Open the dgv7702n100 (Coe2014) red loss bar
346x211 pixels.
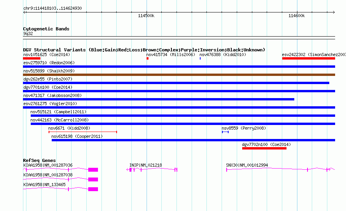coord(264,148)
